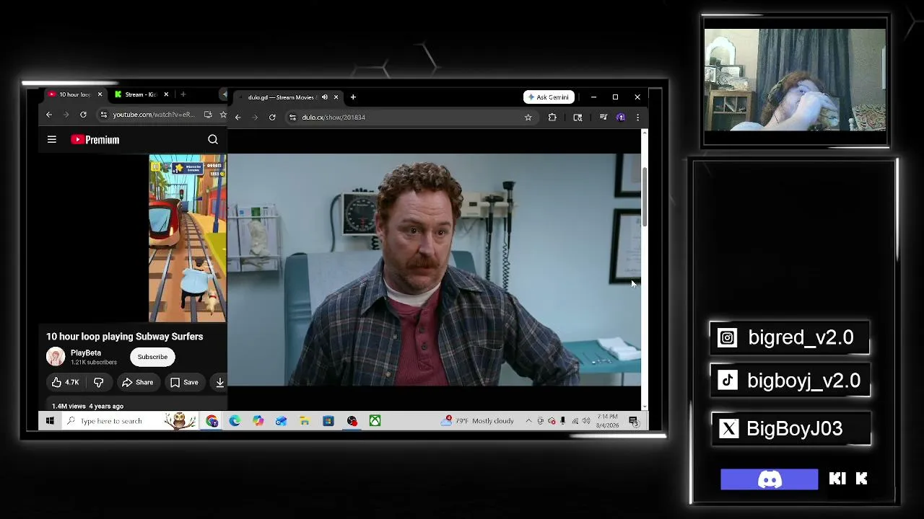View site information for youtube.com
The width and height of the screenshot is (924, 519).
(x=104, y=115)
